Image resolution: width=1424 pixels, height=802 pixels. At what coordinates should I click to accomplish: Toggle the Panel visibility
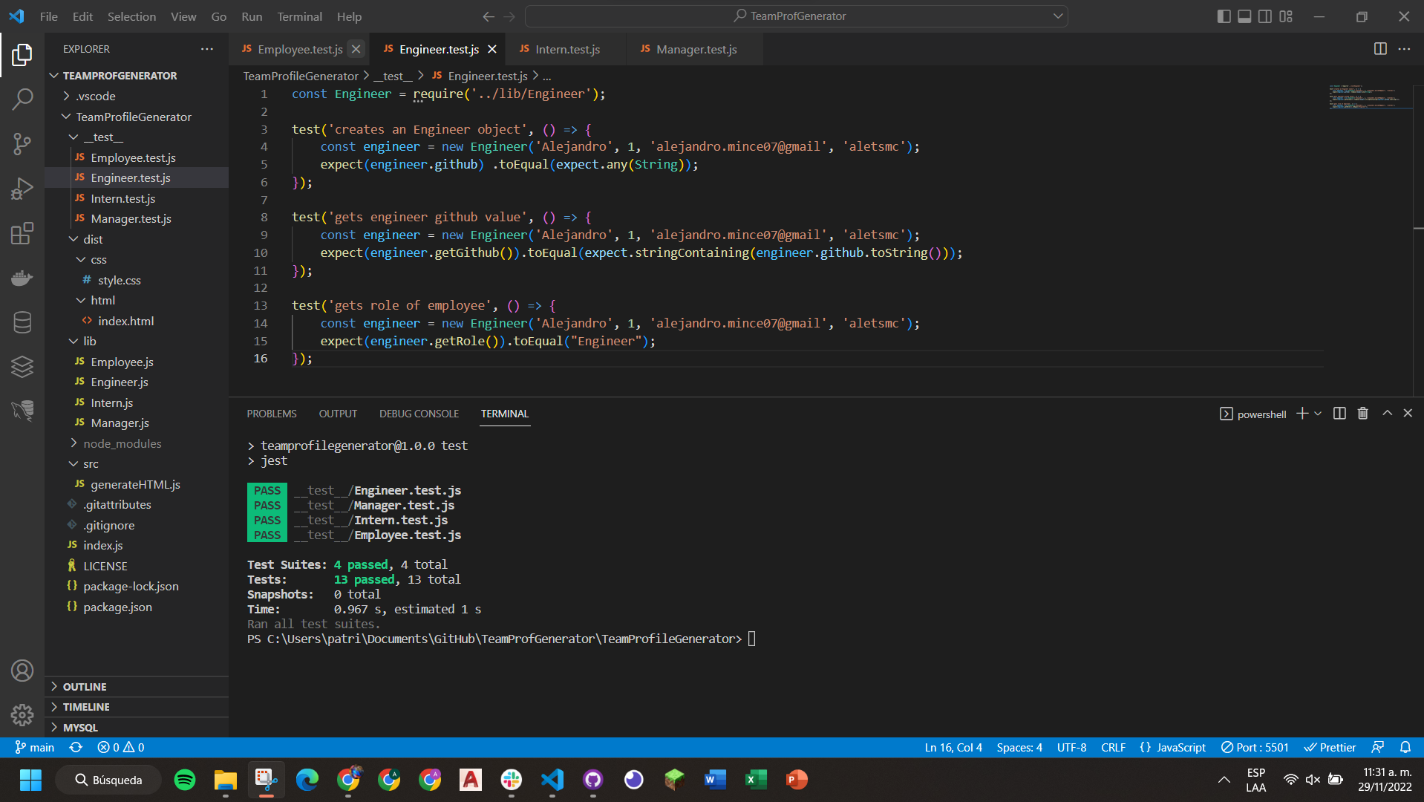1244,16
